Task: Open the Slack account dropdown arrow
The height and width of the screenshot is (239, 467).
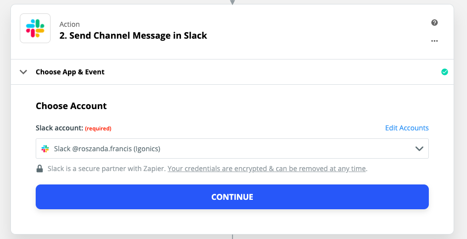Action: [419, 149]
